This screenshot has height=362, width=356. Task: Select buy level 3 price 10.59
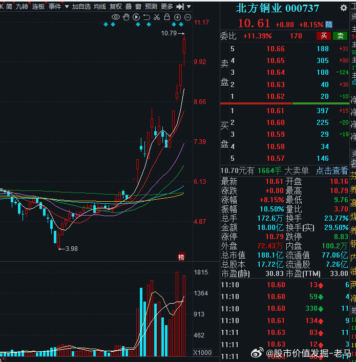(x=276, y=134)
